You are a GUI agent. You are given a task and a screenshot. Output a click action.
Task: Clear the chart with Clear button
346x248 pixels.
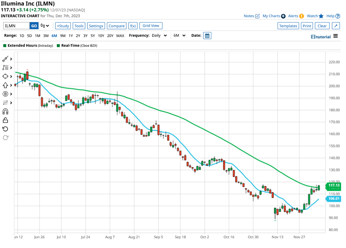[322, 25]
